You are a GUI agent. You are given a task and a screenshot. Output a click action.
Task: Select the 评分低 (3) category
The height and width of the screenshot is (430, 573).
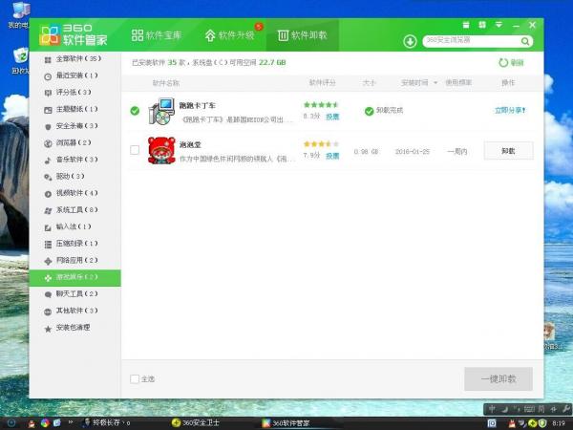(x=74, y=93)
